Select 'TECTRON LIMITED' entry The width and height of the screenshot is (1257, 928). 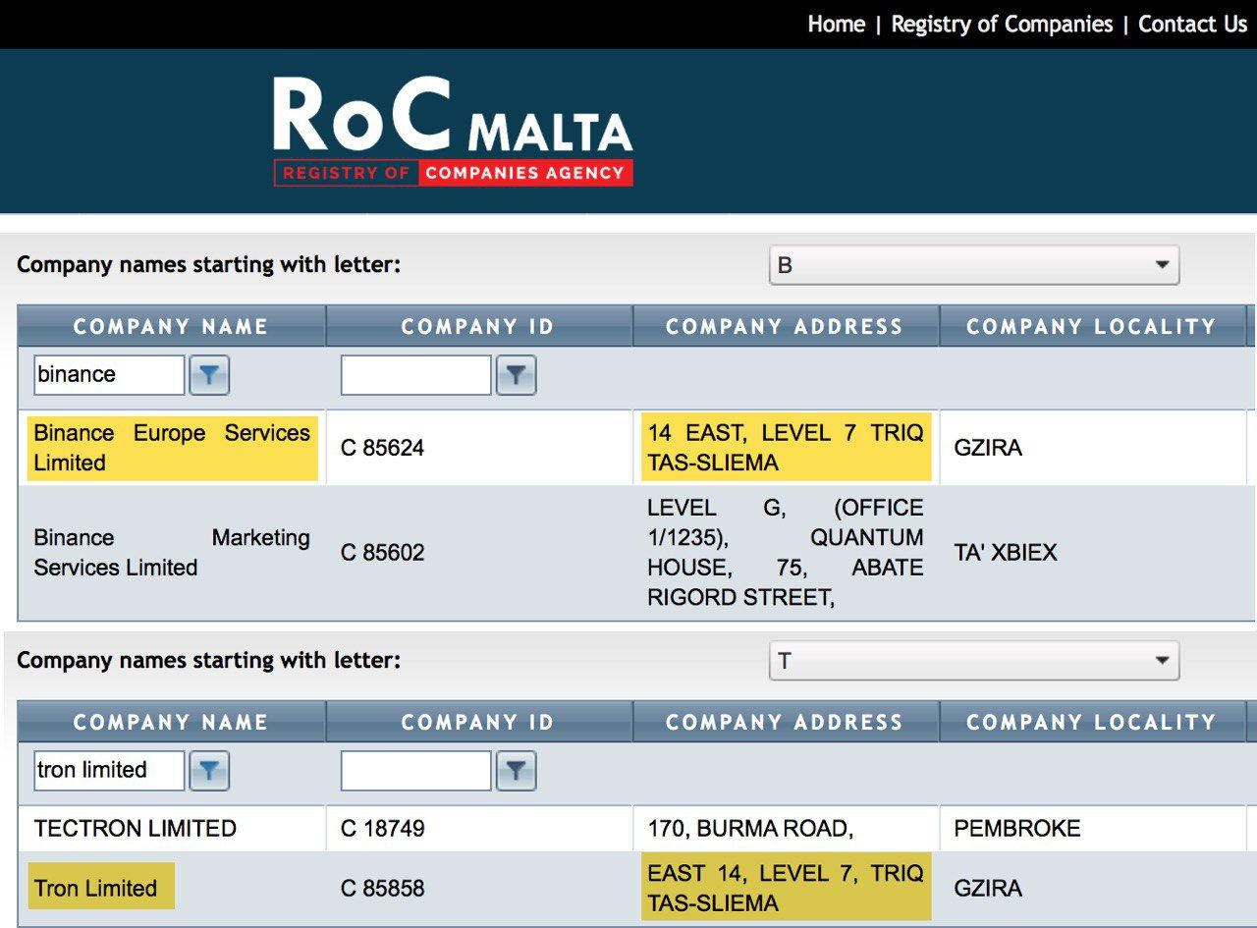[136, 829]
